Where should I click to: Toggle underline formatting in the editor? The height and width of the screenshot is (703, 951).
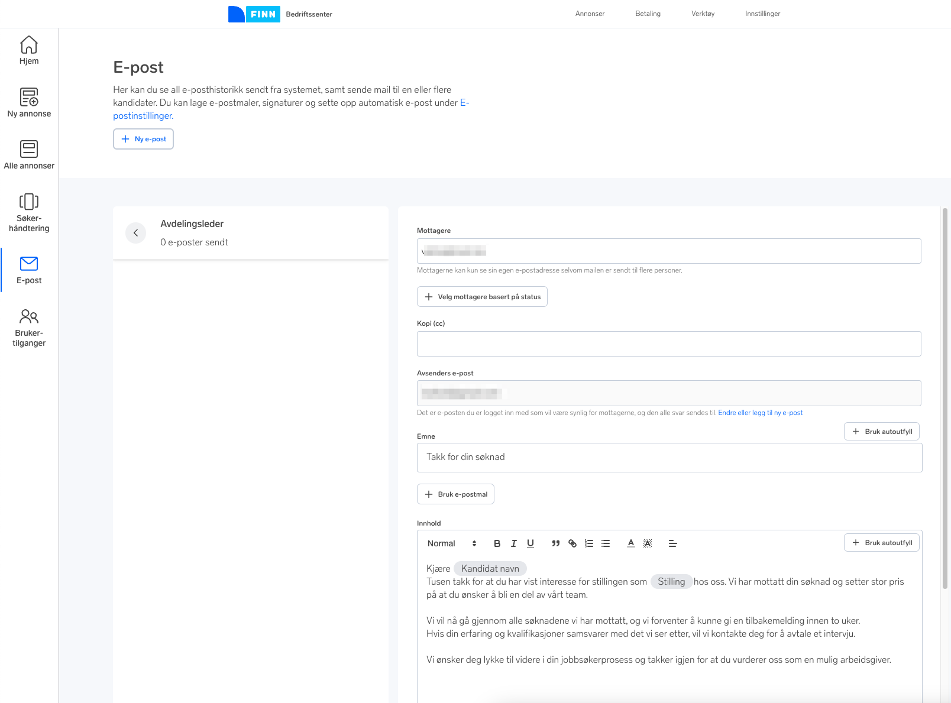(531, 543)
